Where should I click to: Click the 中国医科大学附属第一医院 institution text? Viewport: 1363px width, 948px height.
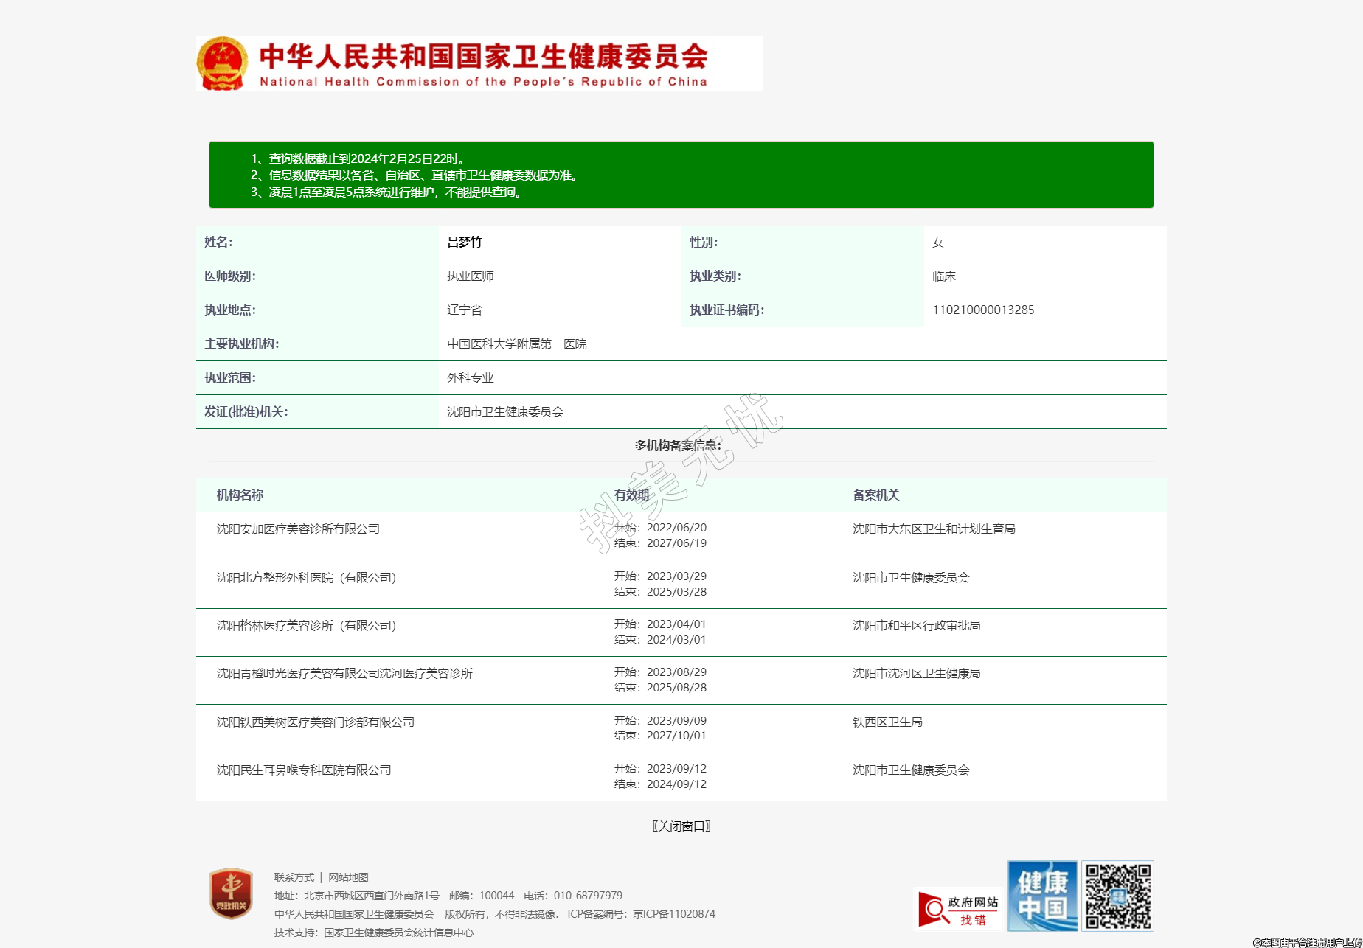click(x=516, y=344)
